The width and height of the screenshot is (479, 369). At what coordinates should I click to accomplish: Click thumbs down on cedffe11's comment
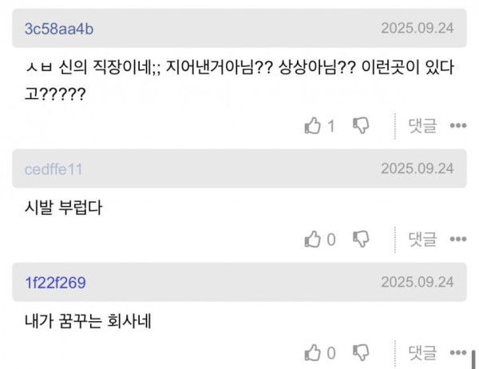(361, 239)
